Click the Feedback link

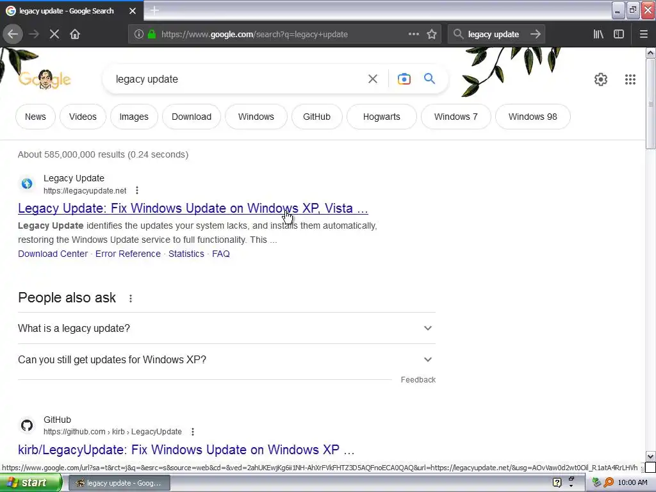click(x=418, y=380)
